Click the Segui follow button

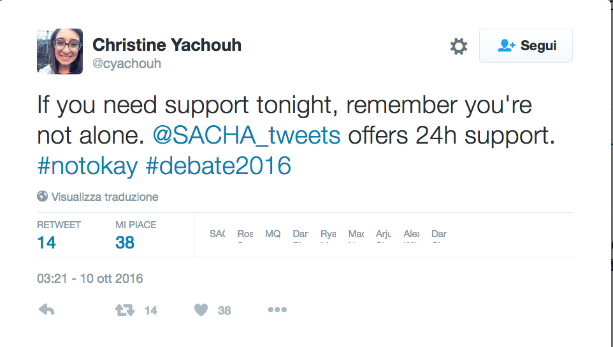[x=526, y=46]
